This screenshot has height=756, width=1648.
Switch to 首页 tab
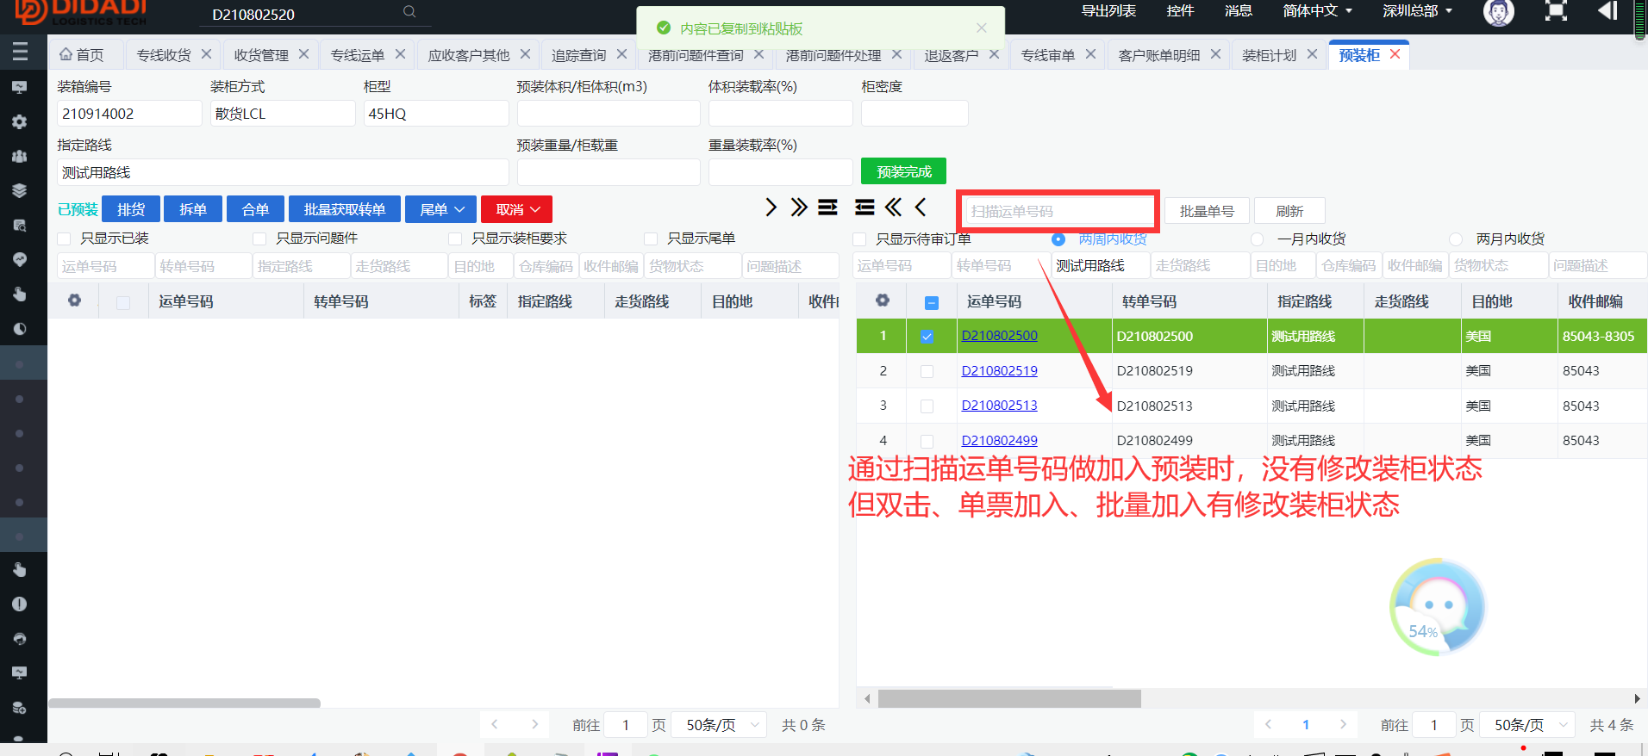pos(82,54)
